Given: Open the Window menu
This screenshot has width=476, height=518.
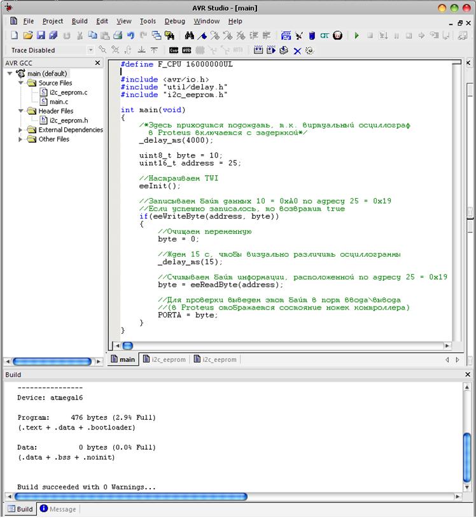Looking at the screenshot, I should (206, 21).
